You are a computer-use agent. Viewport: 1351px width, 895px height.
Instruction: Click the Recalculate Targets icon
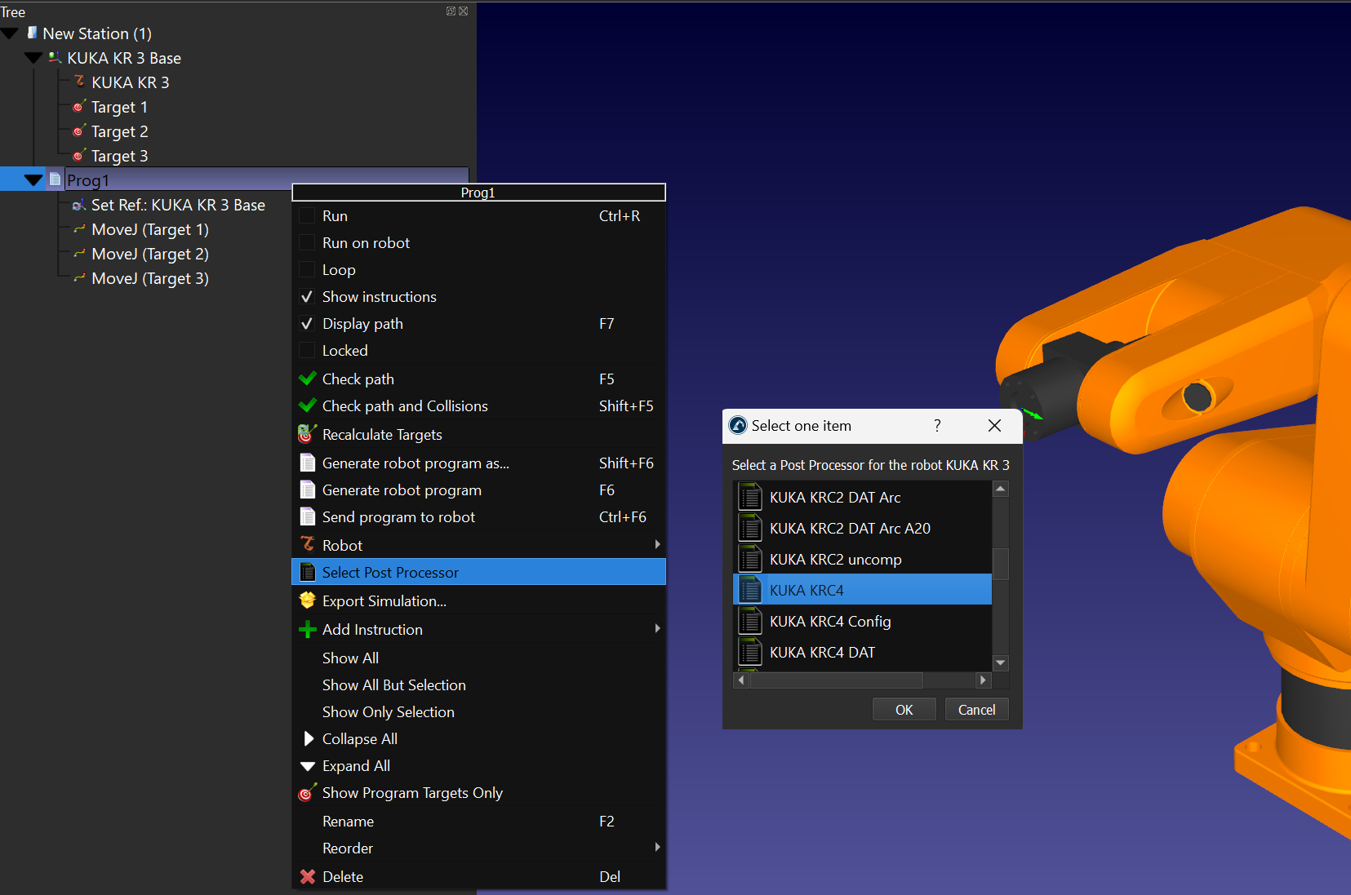307,434
